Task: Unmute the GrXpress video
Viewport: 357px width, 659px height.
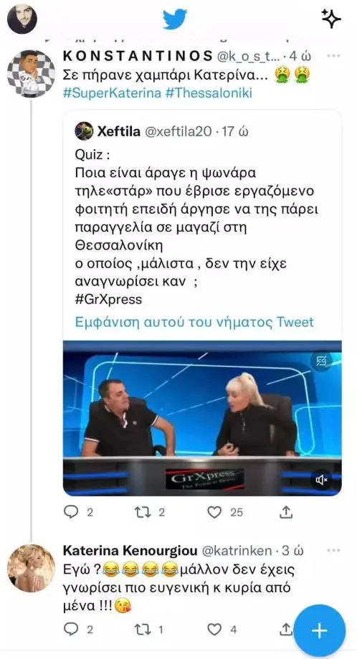Action: pyautogui.click(x=322, y=480)
